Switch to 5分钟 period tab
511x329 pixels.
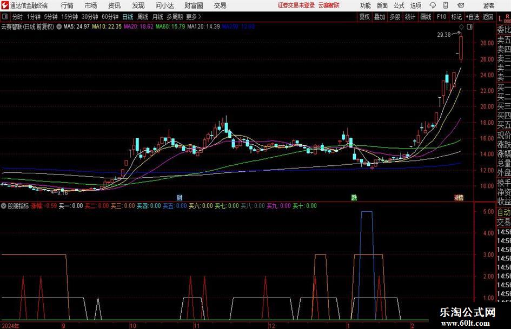[x=50, y=17]
